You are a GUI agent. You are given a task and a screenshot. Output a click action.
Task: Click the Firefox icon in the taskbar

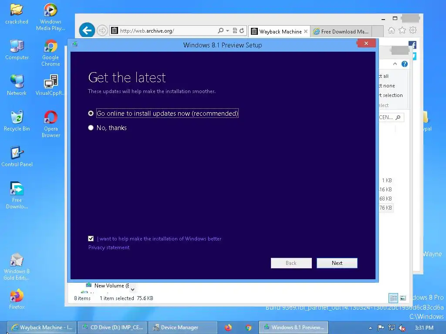[228, 327]
